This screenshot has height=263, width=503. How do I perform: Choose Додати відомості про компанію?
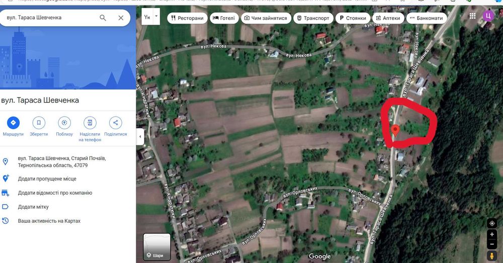55,193
